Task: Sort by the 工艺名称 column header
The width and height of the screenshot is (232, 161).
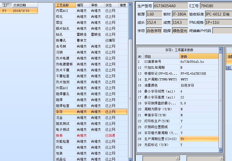Action: click(65, 5)
